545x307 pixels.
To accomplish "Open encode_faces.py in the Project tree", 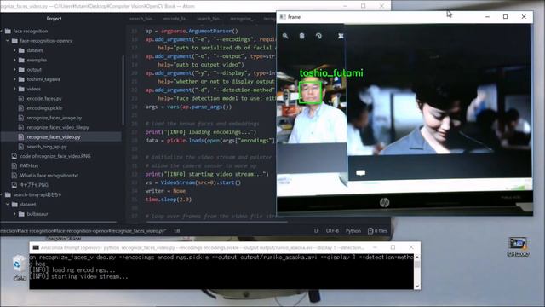I will pos(44,99).
